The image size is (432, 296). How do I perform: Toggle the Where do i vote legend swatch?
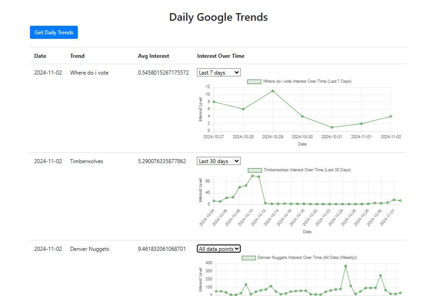254,81
